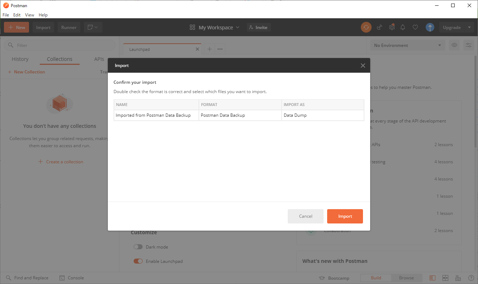478x284 pixels.
Task: Click the New Collection link
Action: pos(27,72)
